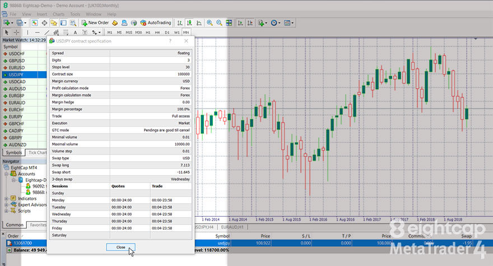Viewport: 493px width, 266px height.
Task: Switch to candlestick chart display
Action: click(x=189, y=22)
